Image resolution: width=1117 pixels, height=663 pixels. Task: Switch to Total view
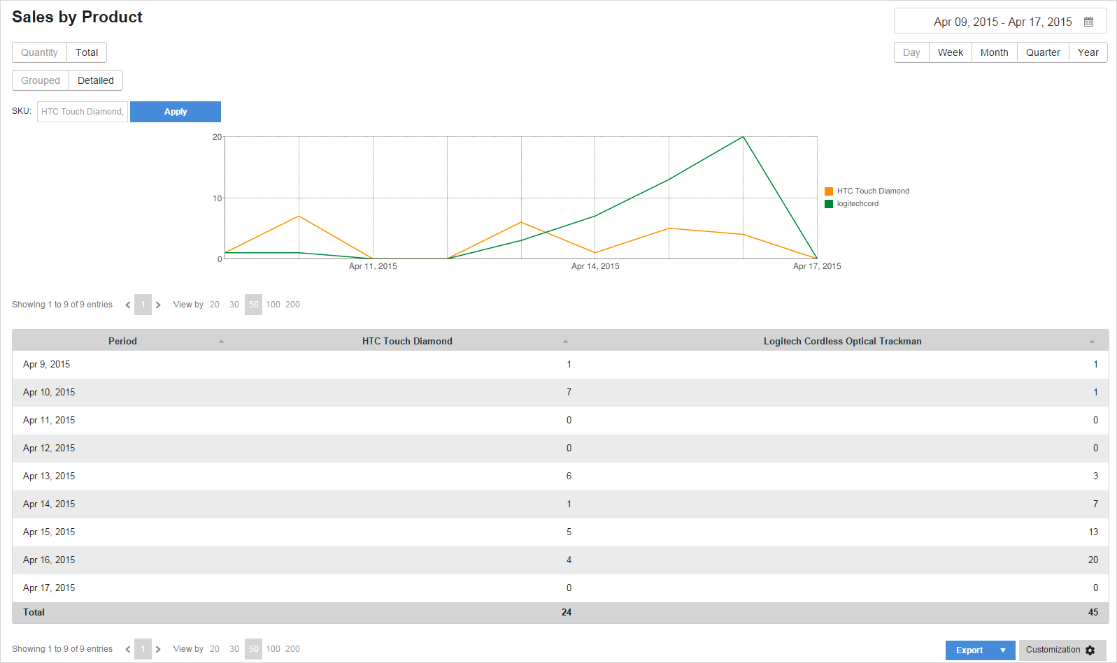(87, 52)
